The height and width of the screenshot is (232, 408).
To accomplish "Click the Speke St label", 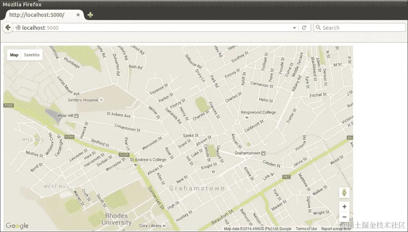I will 191,135.
